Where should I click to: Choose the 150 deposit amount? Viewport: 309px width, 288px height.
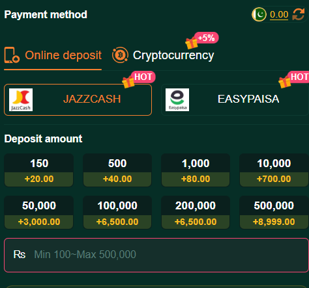39,170
